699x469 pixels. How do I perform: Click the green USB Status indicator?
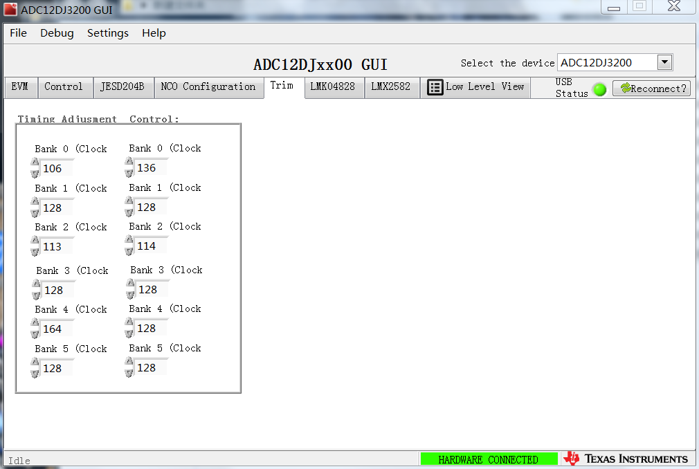pyautogui.click(x=600, y=89)
